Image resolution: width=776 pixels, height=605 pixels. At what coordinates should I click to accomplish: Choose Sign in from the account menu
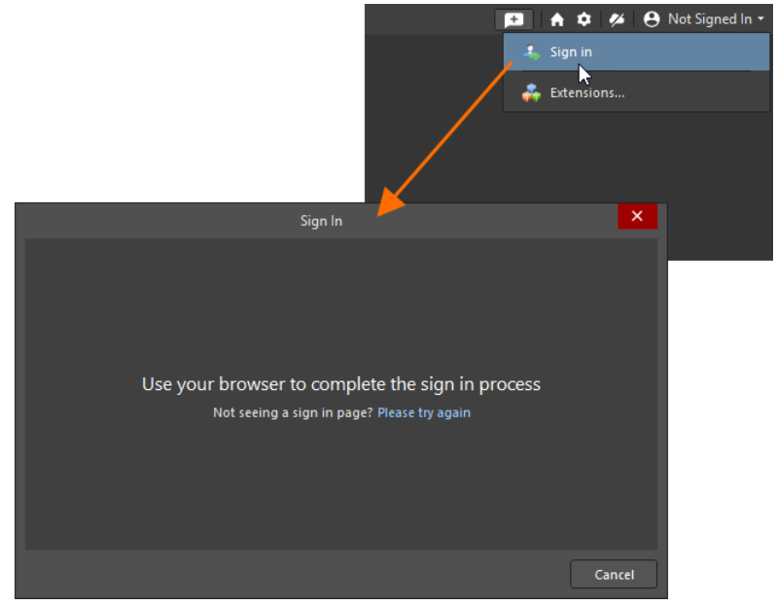[571, 53]
